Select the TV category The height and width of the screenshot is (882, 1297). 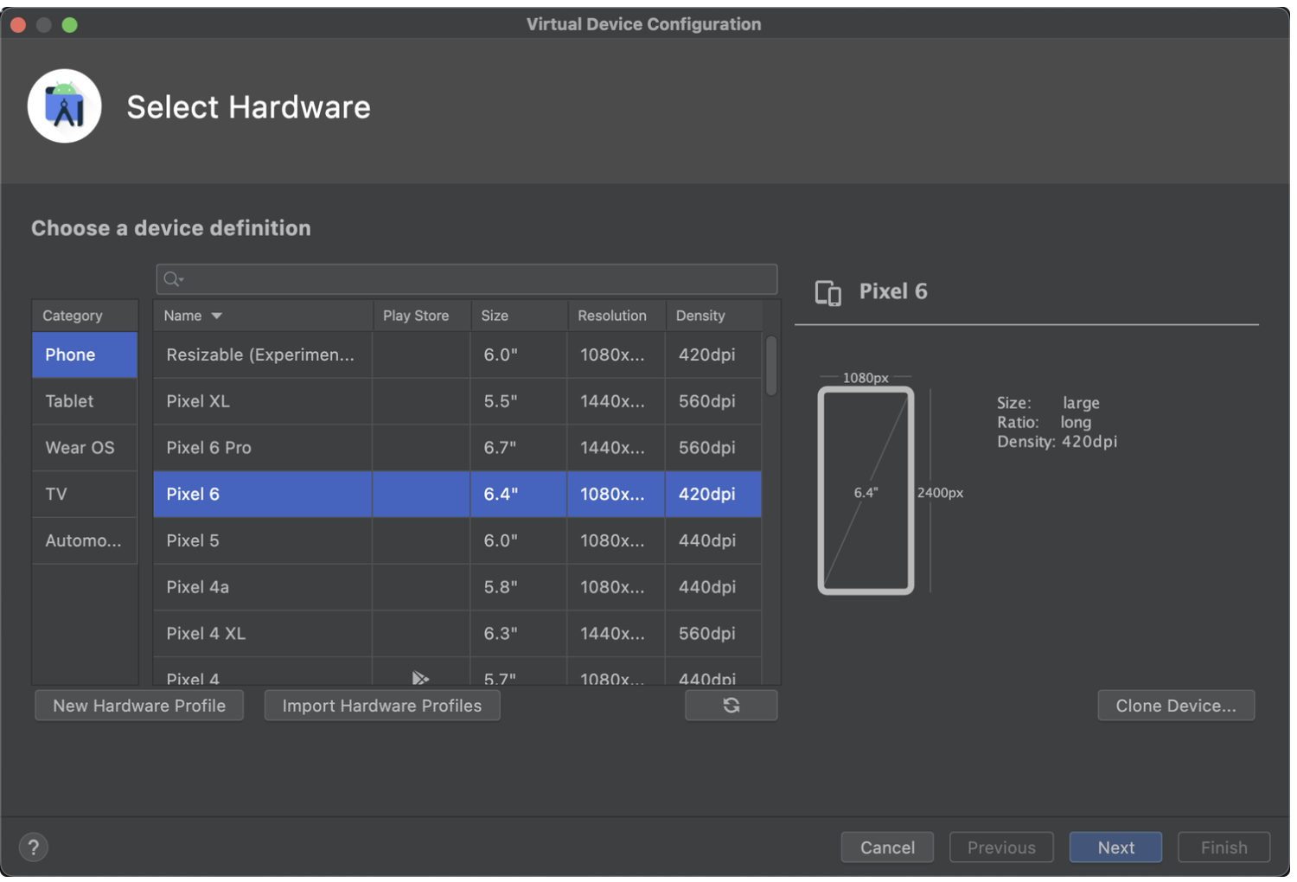click(85, 495)
